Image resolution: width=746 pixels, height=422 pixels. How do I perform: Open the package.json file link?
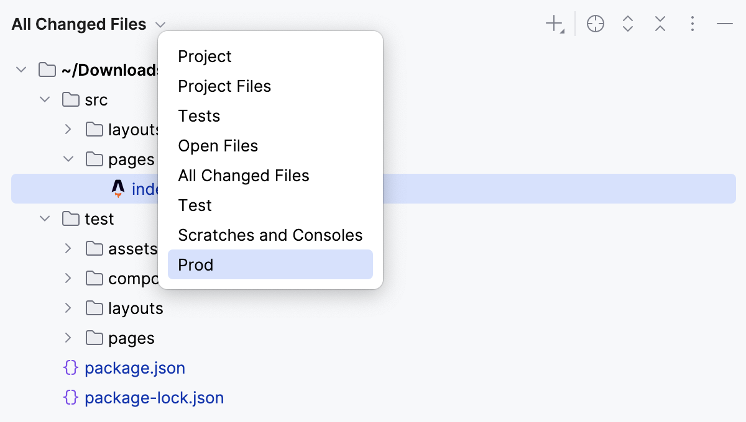click(x=134, y=367)
